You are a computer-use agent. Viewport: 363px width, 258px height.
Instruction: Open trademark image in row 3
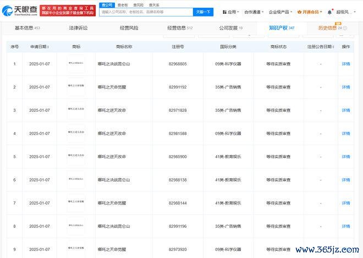coord(76,110)
